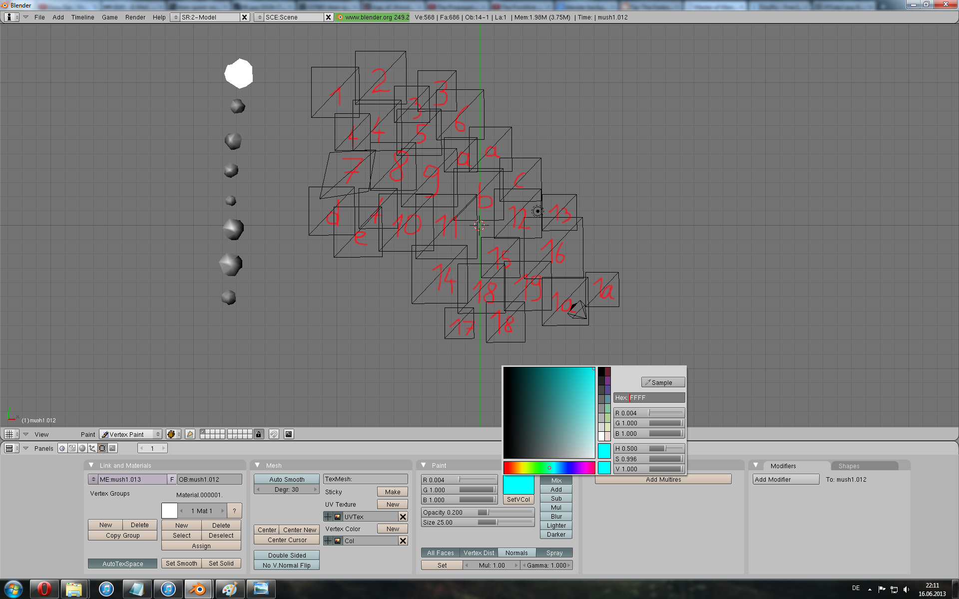Toggle AutoTexSpace button

pos(122,564)
